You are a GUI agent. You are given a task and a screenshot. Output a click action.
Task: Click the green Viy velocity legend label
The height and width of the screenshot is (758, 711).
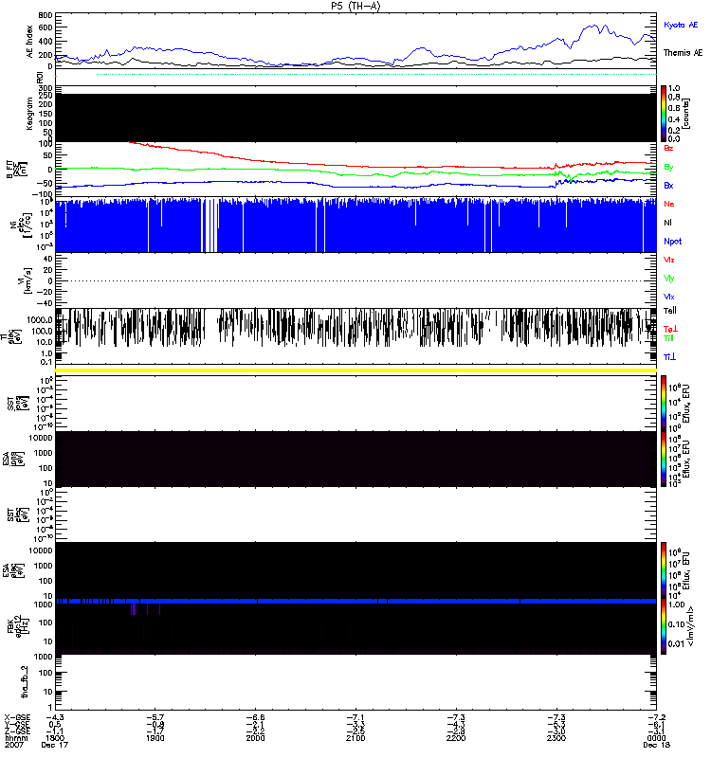click(668, 279)
